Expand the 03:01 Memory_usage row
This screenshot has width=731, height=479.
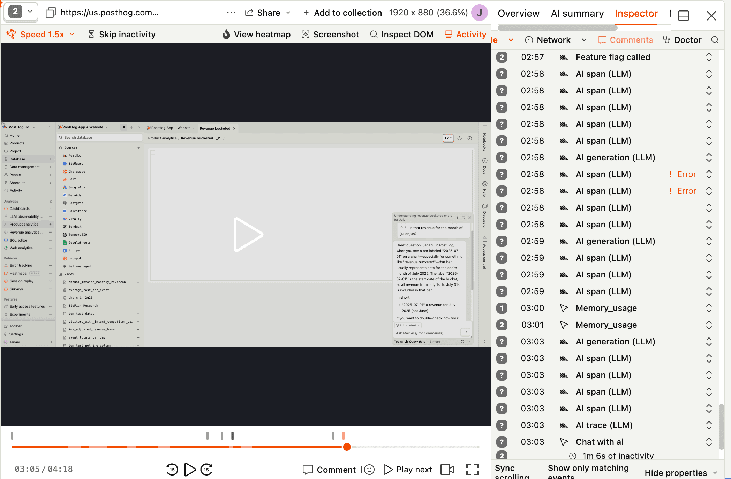tap(709, 325)
